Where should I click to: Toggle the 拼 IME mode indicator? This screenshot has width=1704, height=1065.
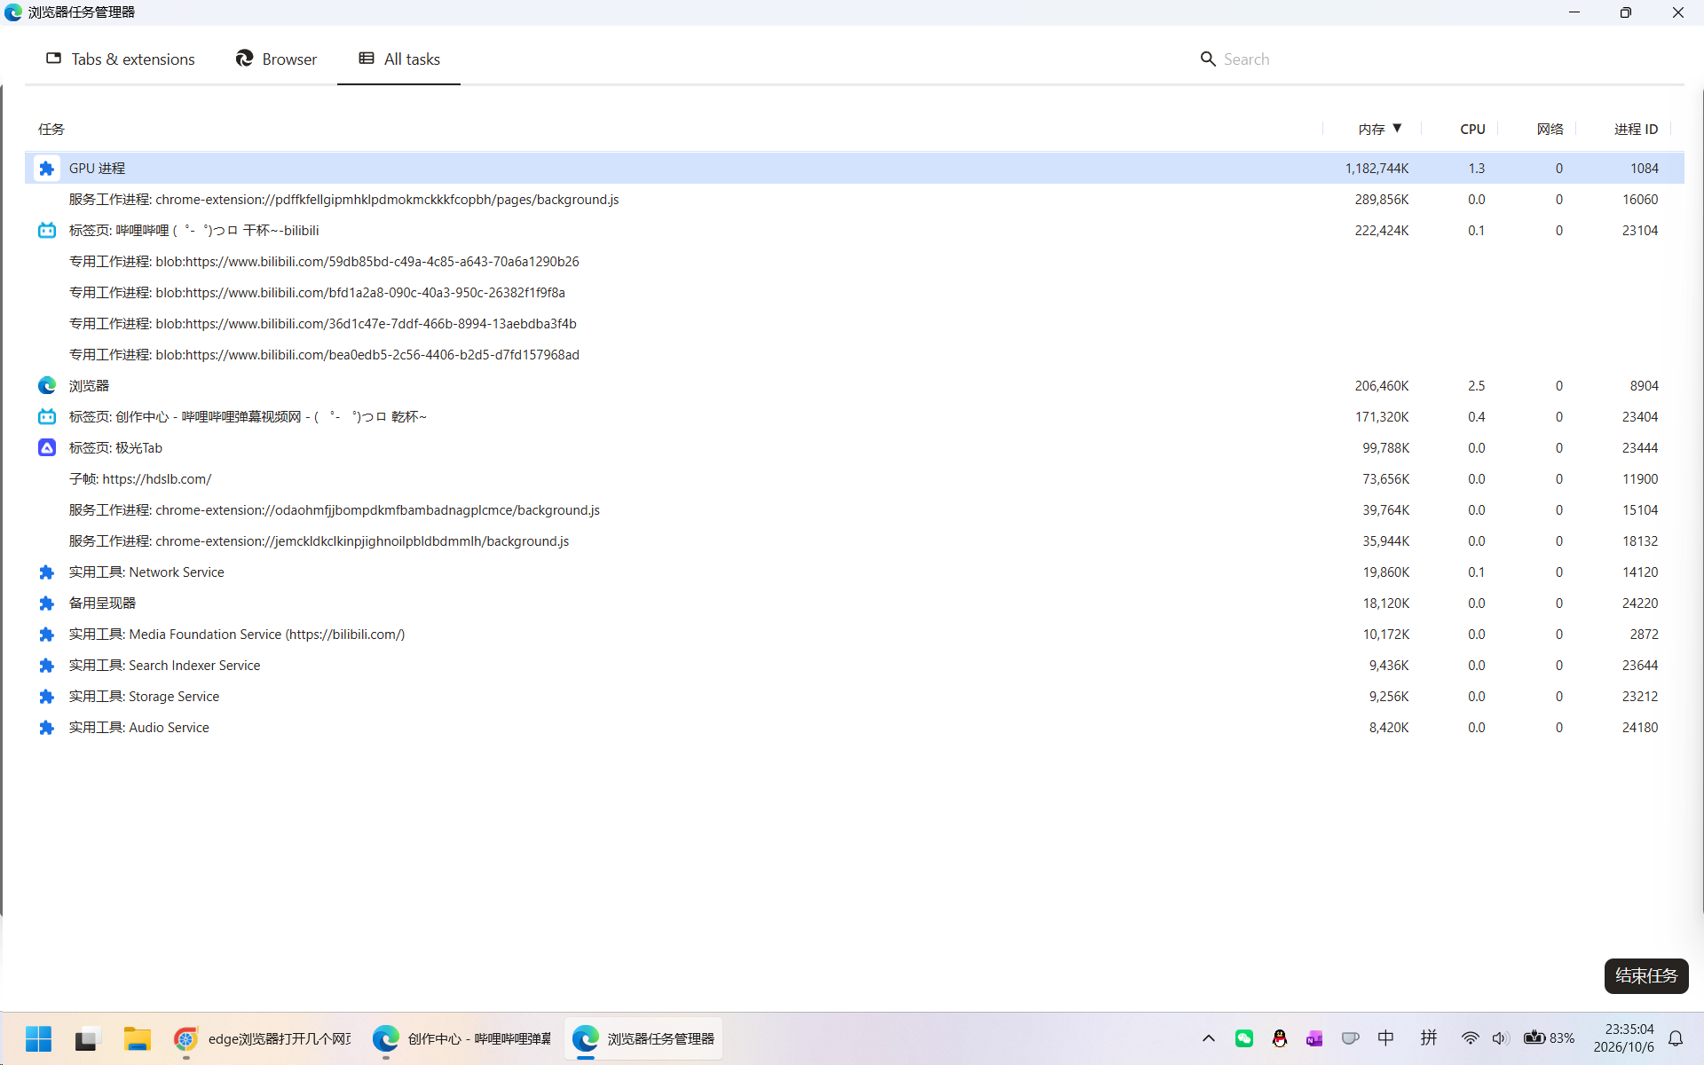coord(1429,1038)
